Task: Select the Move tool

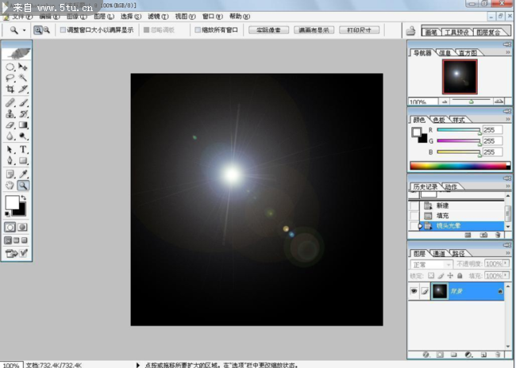Action: pyautogui.click(x=24, y=67)
